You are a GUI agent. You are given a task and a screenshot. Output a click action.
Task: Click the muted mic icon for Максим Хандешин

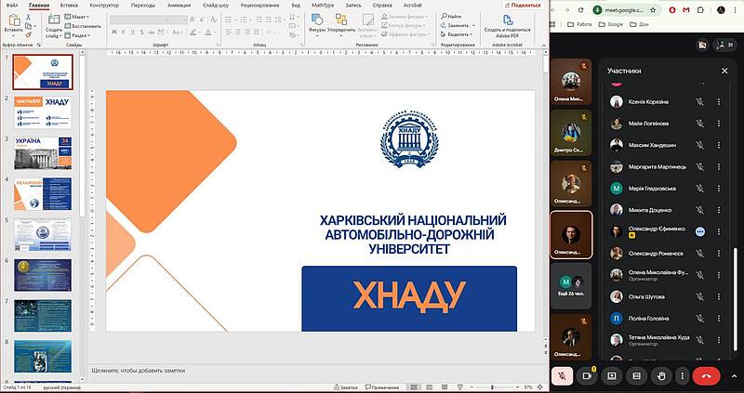tap(699, 144)
